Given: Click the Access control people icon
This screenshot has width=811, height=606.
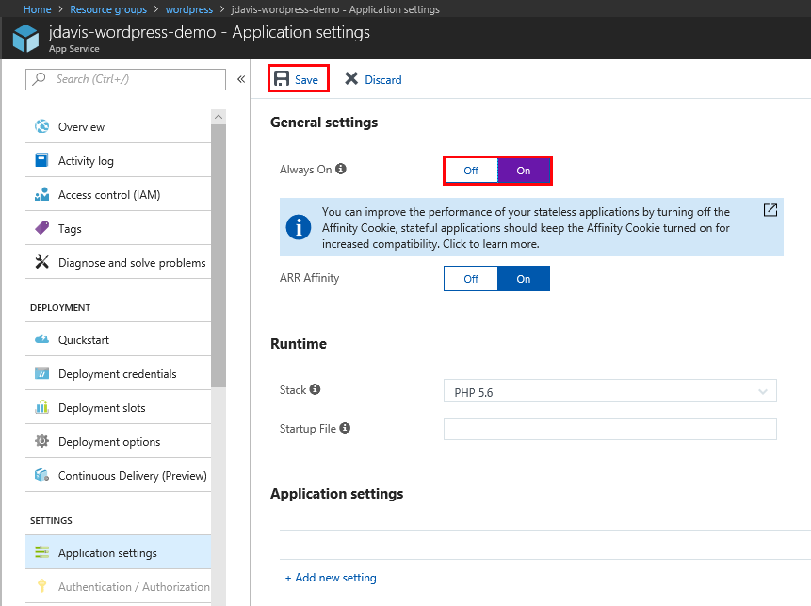Looking at the screenshot, I should tap(41, 194).
